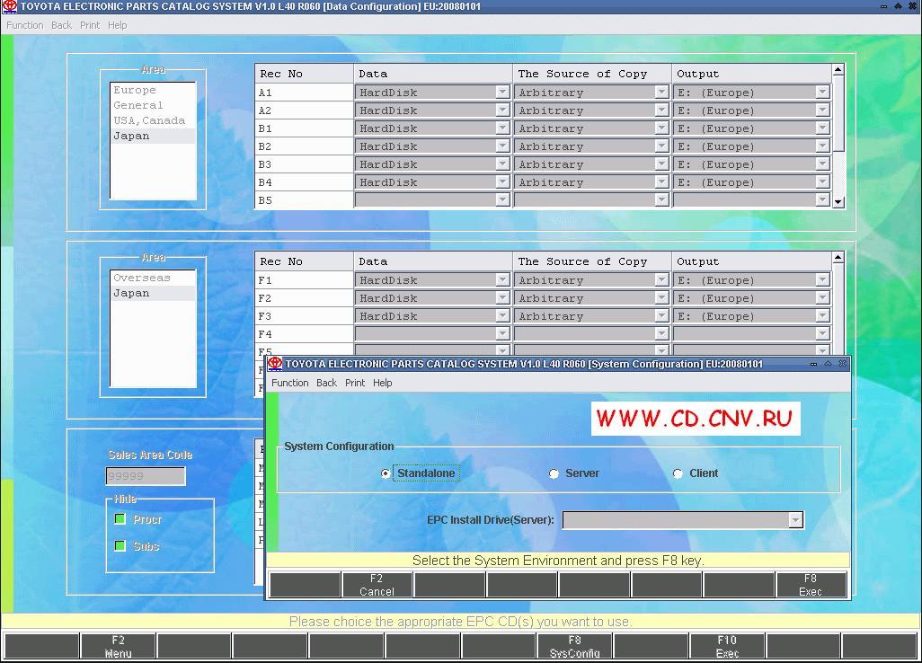The width and height of the screenshot is (922, 663).
Task: Select Japan in the top Area list
Action: pyautogui.click(x=153, y=136)
